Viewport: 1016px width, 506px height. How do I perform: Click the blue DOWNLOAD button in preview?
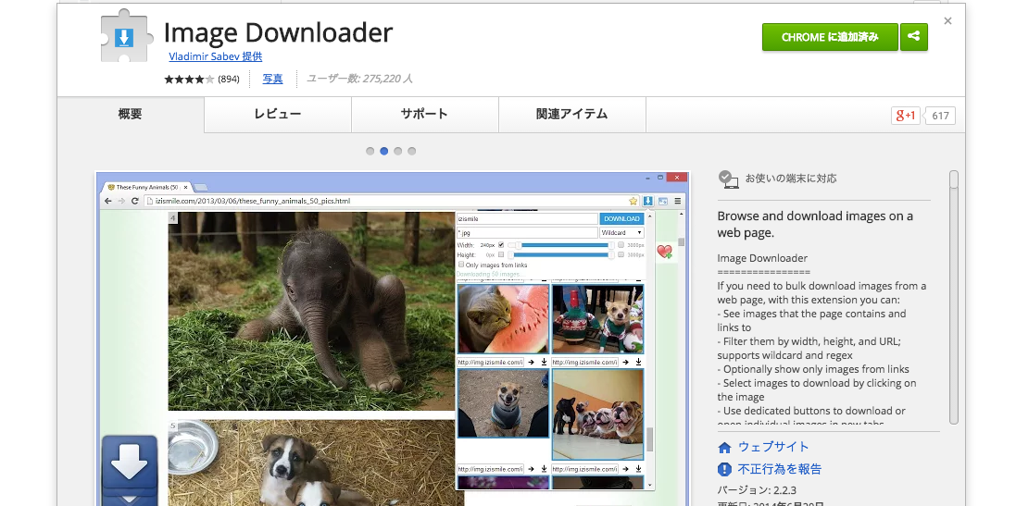(x=622, y=218)
